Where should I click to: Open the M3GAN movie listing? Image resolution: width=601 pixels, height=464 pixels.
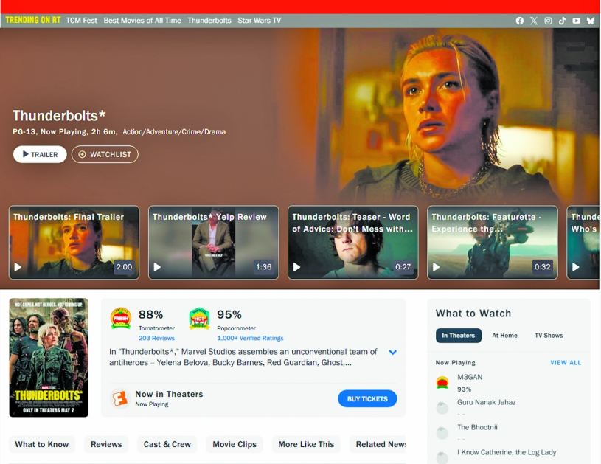(470, 378)
